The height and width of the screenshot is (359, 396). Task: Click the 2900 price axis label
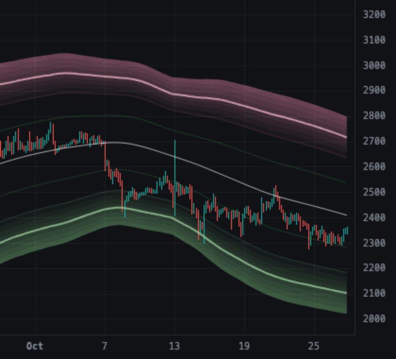[x=374, y=90]
